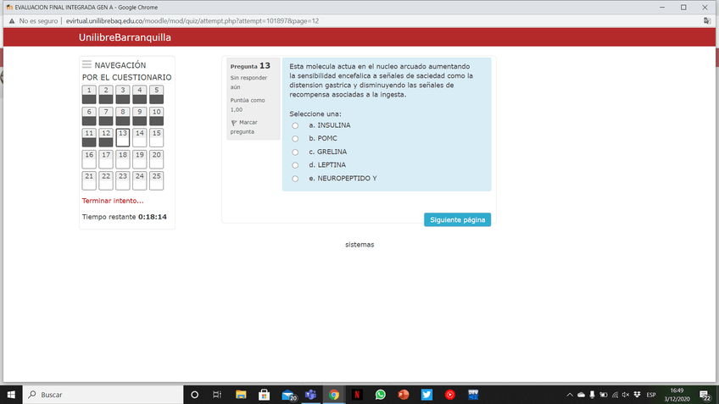Image resolution: width=719 pixels, height=404 pixels.
Task: Click the navigation block hamburger icon
Action: (x=86, y=64)
